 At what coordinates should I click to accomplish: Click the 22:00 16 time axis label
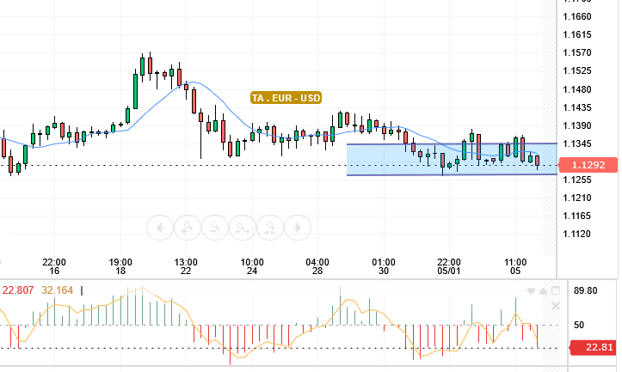coord(54,266)
